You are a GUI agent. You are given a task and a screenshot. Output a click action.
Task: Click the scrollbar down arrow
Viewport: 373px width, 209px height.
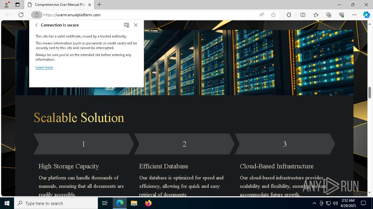pos(370,192)
